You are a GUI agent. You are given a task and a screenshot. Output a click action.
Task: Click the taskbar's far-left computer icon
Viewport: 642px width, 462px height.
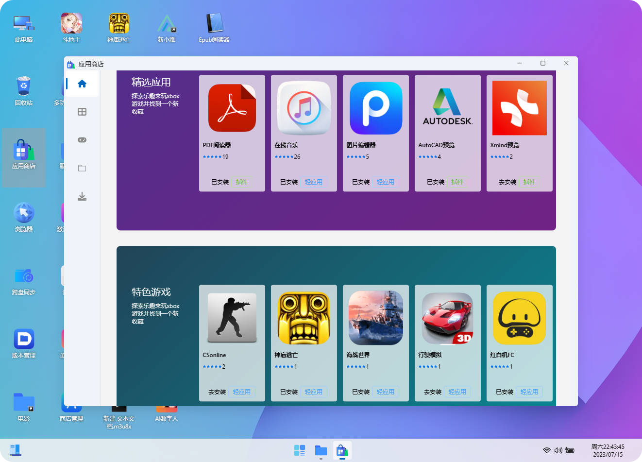pyautogui.click(x=16, y=450)
